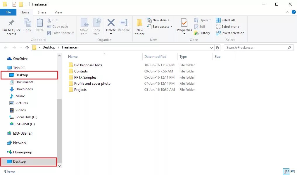Image resolution: width=297 pixels, height=175 pixels.
Task: Go Forward using the navigation arrow
Action: tap(14, 48)
